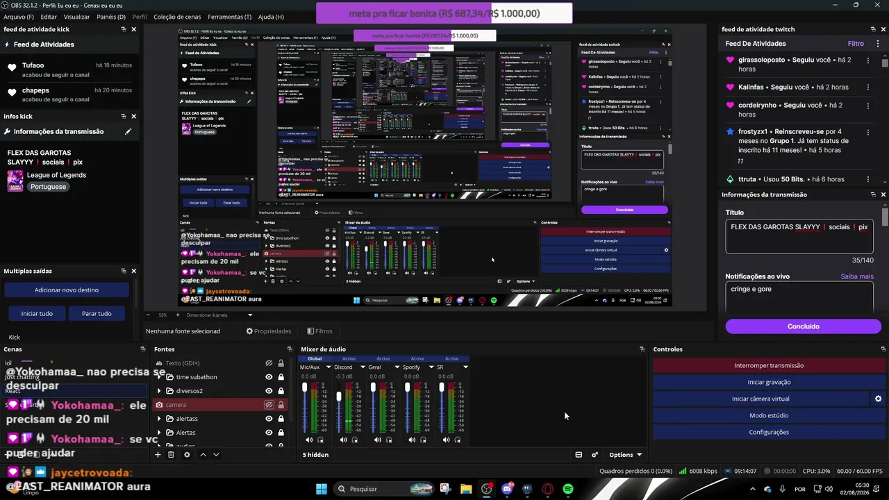Open the Ferramentas (T) menu
This screenshot has height=500, width=889.
tap(230, 17)
